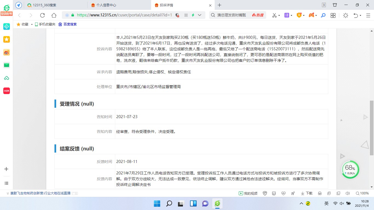Switch to the 个人信息中心 tab
Viewport: 374px width, 210px height.
click(104, 5)
